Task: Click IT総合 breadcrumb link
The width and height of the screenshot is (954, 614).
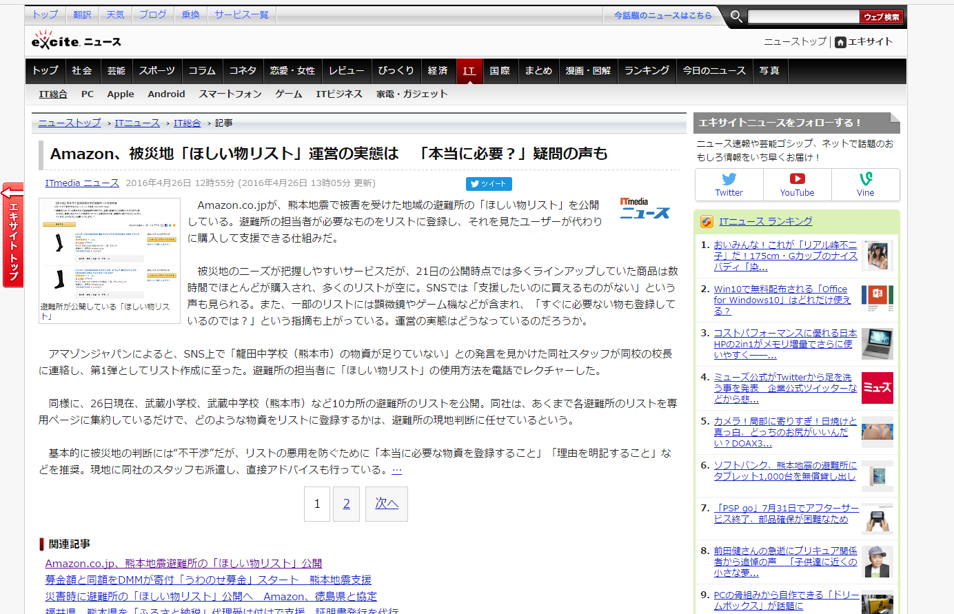Action: [x=187, y=123]
